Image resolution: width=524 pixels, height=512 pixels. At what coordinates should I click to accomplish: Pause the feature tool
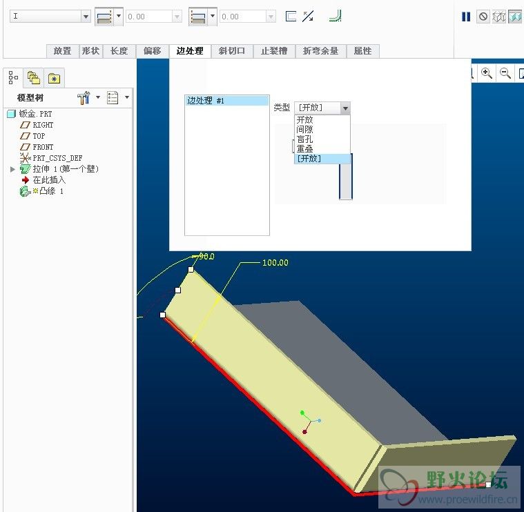[466, 17]
